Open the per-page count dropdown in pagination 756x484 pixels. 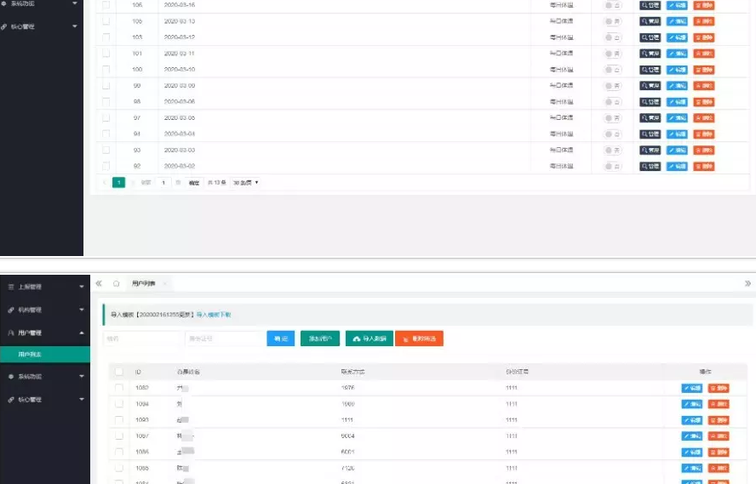coord(245,183)
